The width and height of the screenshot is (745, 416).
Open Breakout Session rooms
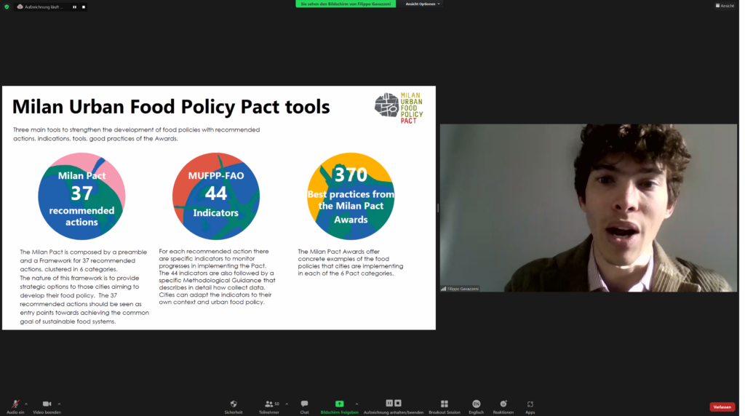(x=444, y=404)
